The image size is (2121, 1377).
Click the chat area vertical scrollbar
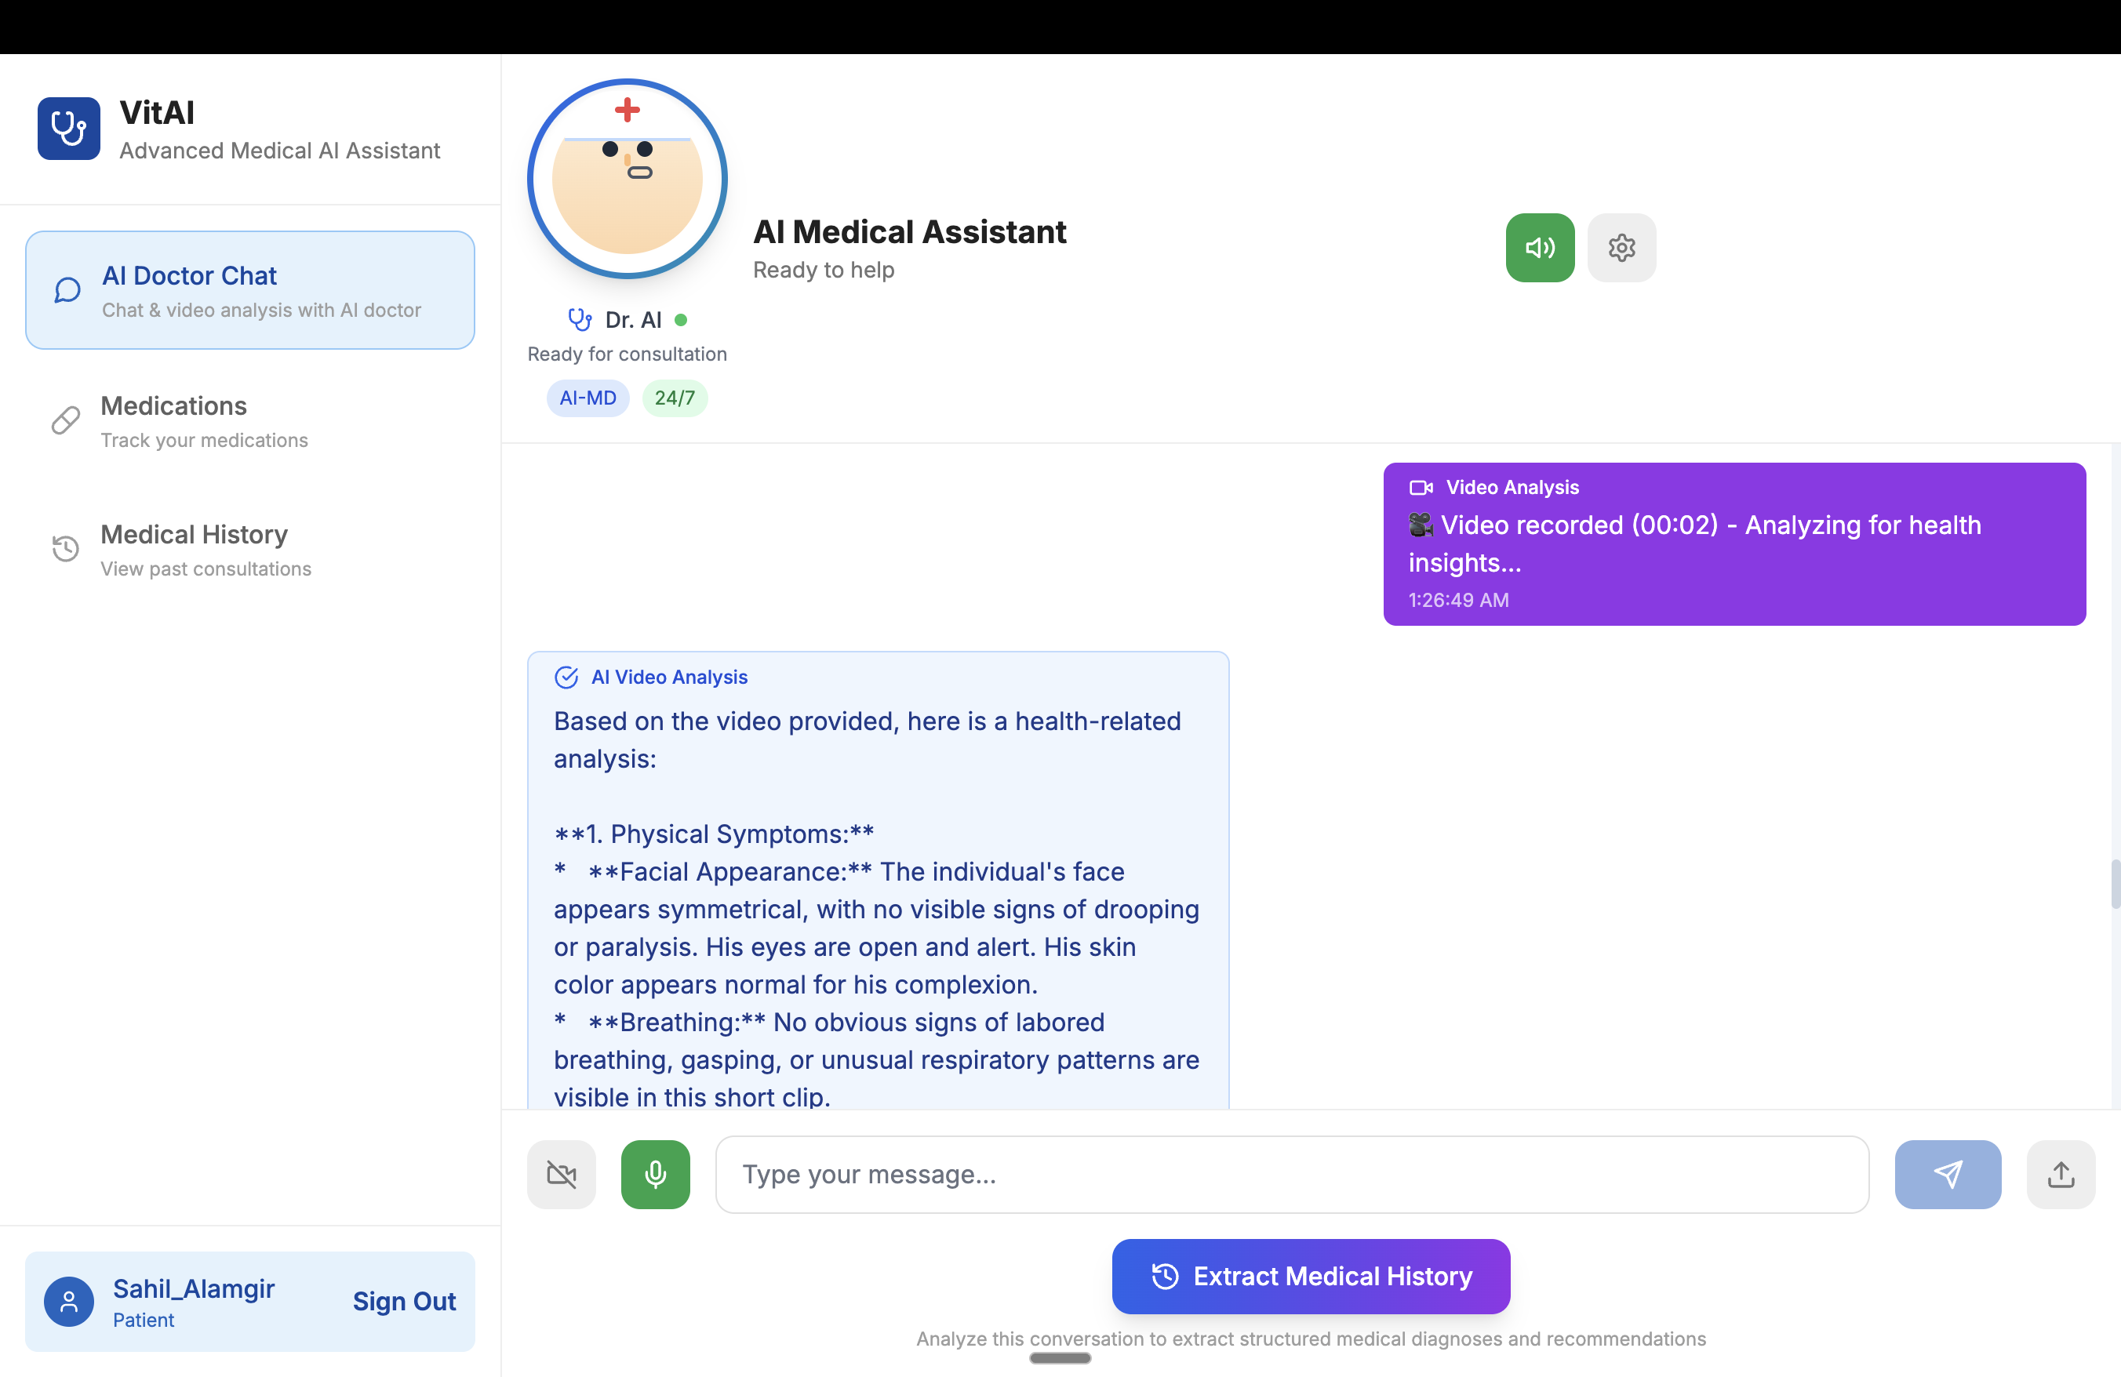coord(2114,884)
